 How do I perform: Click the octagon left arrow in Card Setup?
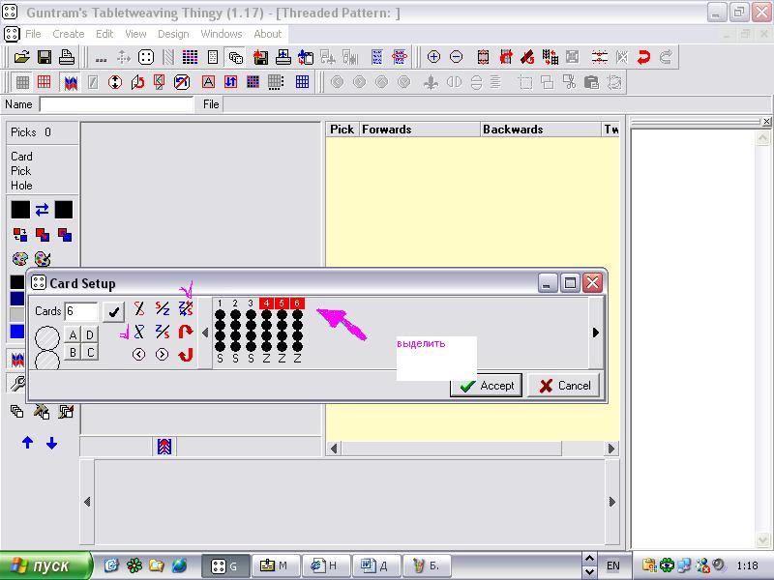tap(139, 354)
